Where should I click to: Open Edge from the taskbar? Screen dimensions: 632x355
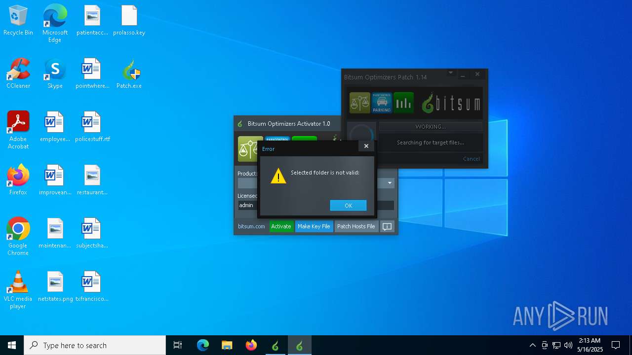pyautogui.click(x=202, y=345)
